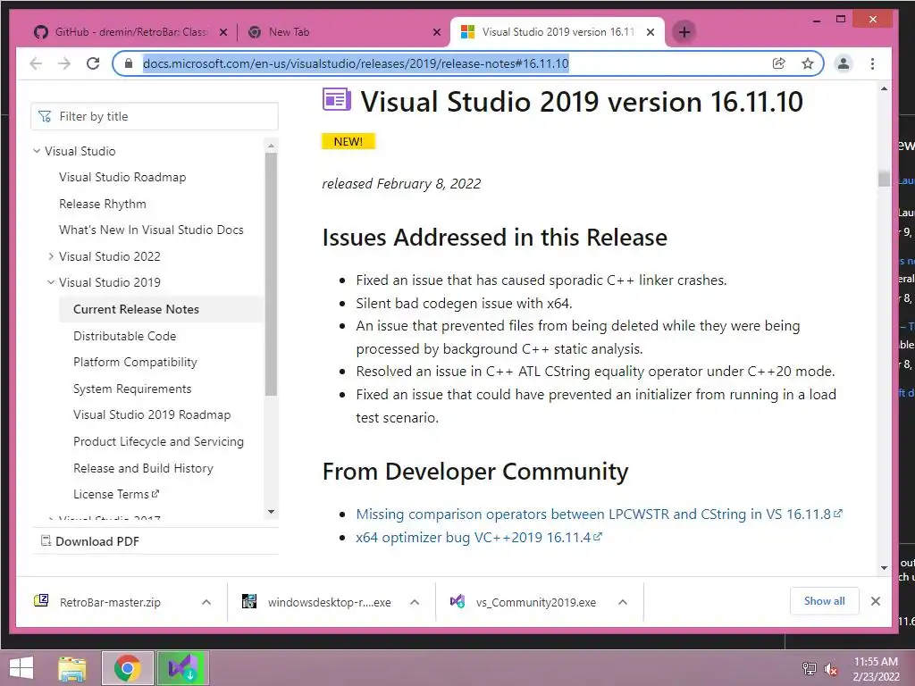Image resolution: width=915 pixels, height=686 pixels.
Task: Click the vs_Community2019.exe download icon
Action: pyautogui.click(x=457, y=601)
